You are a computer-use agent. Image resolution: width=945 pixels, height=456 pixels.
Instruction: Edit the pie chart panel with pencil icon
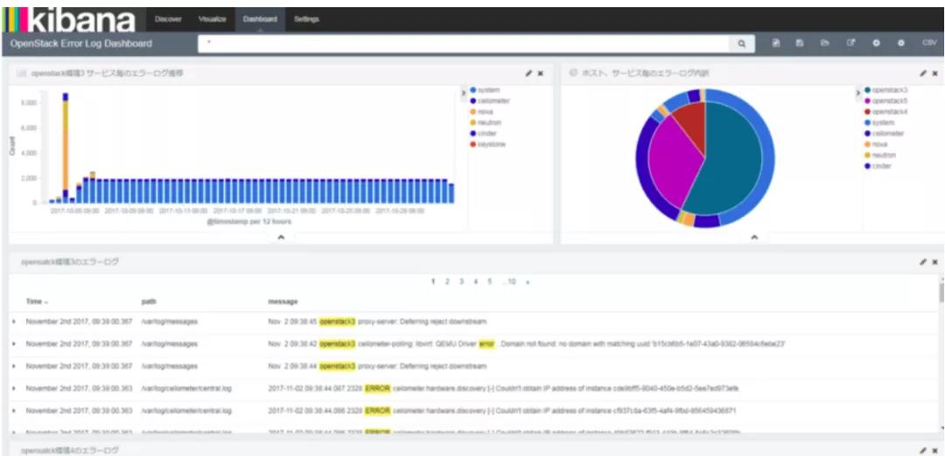(x=923, y=73)
